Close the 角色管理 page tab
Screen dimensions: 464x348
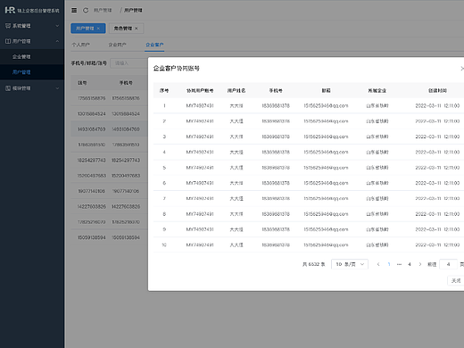coord(137,29)
